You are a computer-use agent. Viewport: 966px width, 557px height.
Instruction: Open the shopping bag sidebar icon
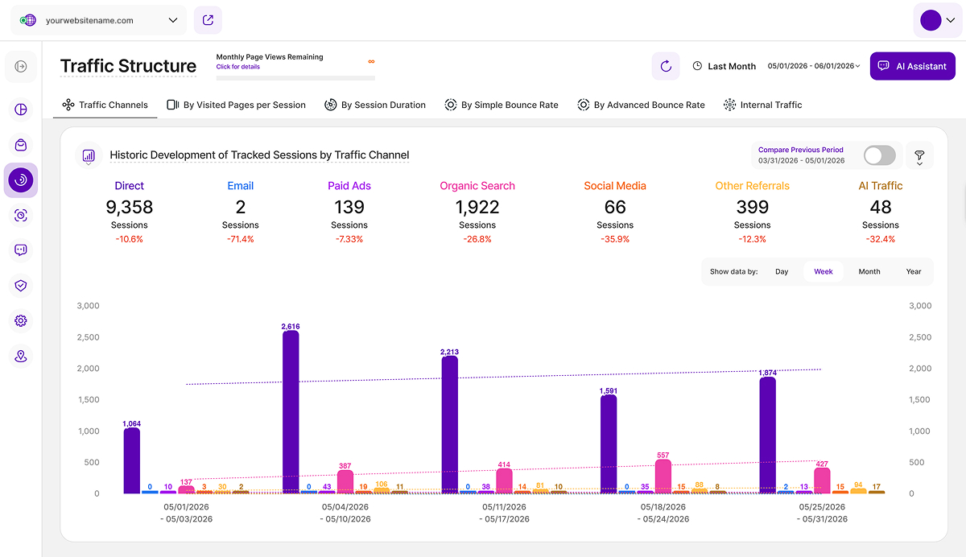coord(21,145)
